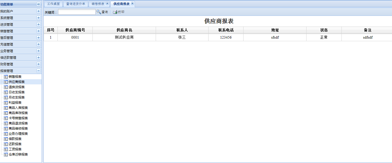Click icon beside 商品维修报表 tree item
Screen dimensions: 392x163
6,129
